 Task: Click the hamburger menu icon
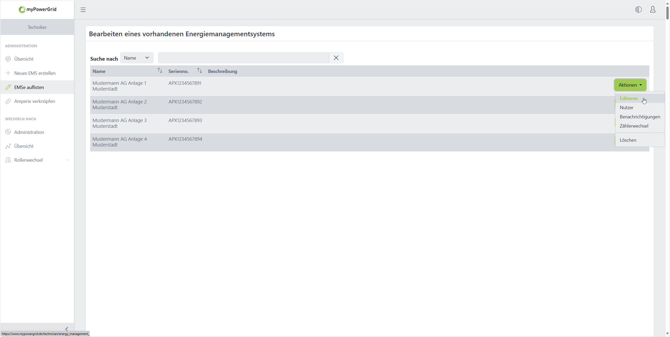83,10
